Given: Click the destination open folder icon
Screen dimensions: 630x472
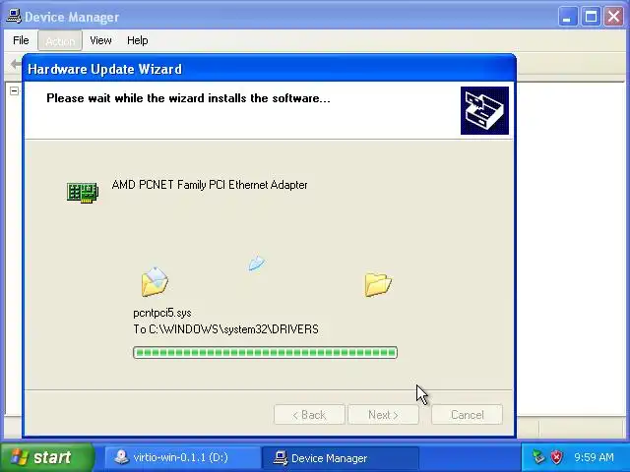Looking at the screenshot, I should click(x=378, y=284).
